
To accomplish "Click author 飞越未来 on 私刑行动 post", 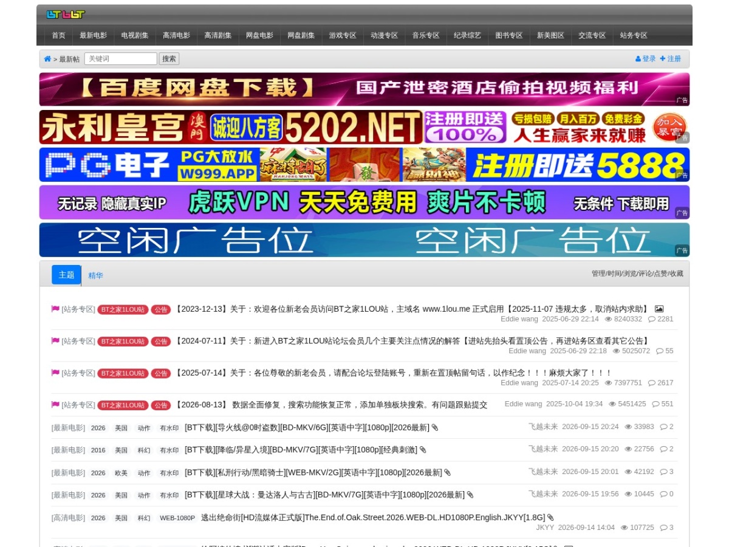I will (x=543, y=472).
